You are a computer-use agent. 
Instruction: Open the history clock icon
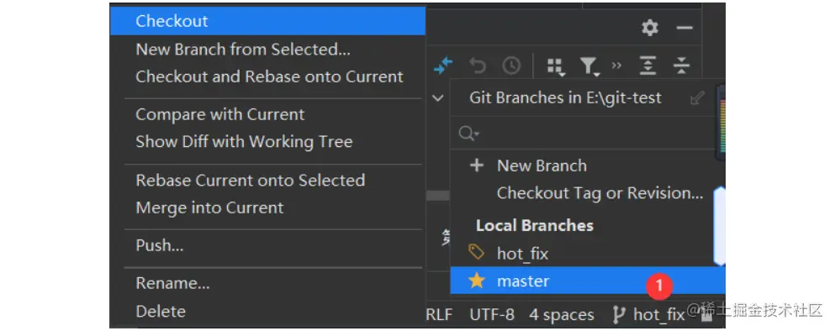point(511,66)
